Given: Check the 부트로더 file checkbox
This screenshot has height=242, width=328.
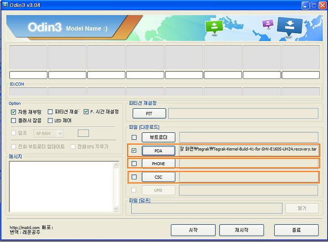Looking at the screenshot, I should click(x=134, y=137).
